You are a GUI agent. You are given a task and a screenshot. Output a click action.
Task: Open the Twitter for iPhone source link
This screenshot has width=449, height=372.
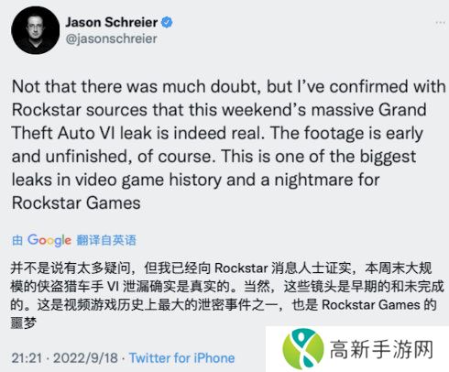(x=181, y=358)
